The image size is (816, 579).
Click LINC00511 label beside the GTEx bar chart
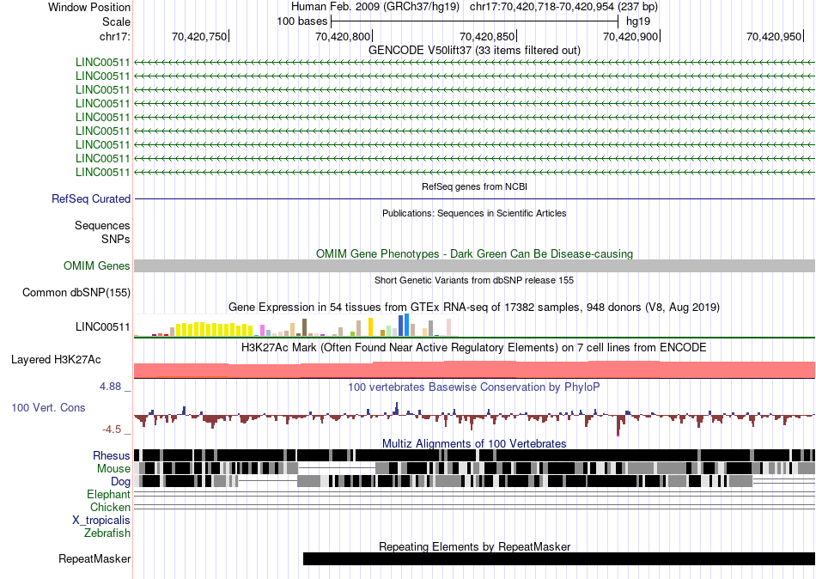tap(102, 327)
